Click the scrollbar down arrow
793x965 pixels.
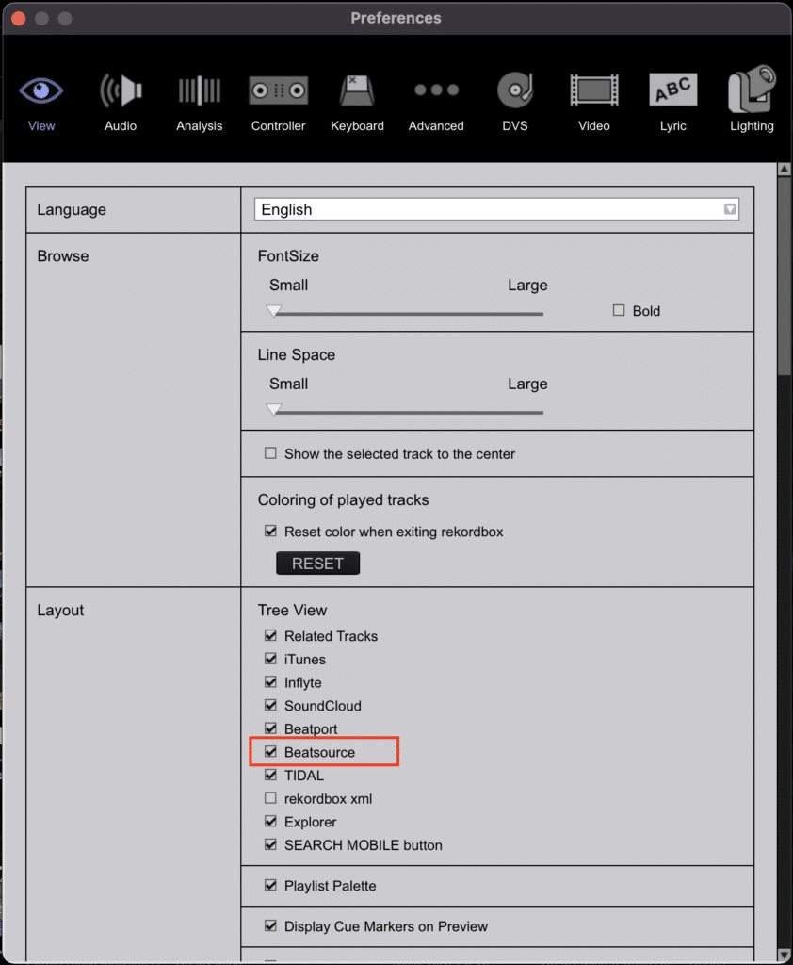pyautogui.click(x=783, y=956)
